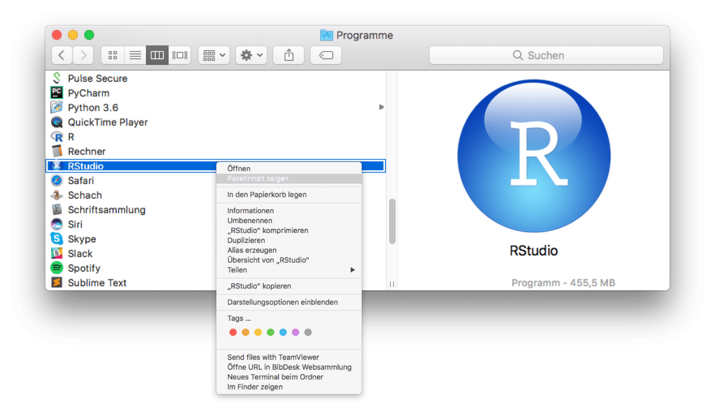Screen dimensions: 715x405
Task: Go back with the left arrow button
Action: (62, 55)
